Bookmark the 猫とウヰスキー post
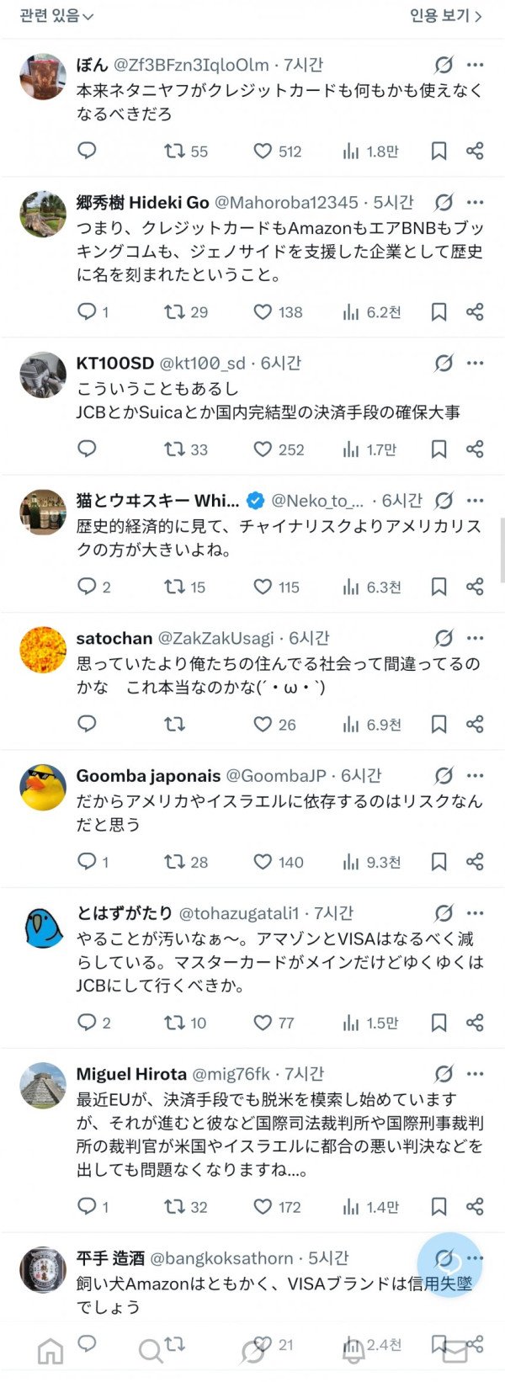 coord(439,587)
